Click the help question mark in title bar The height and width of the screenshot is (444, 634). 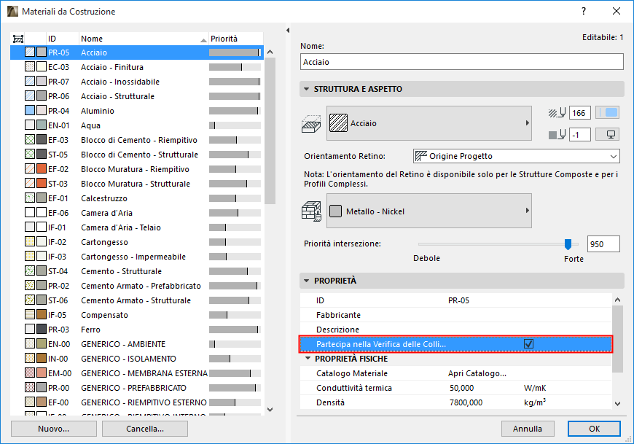tap(584, 12)
